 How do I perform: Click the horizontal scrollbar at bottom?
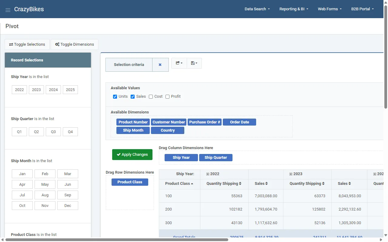tap(117, 240)
